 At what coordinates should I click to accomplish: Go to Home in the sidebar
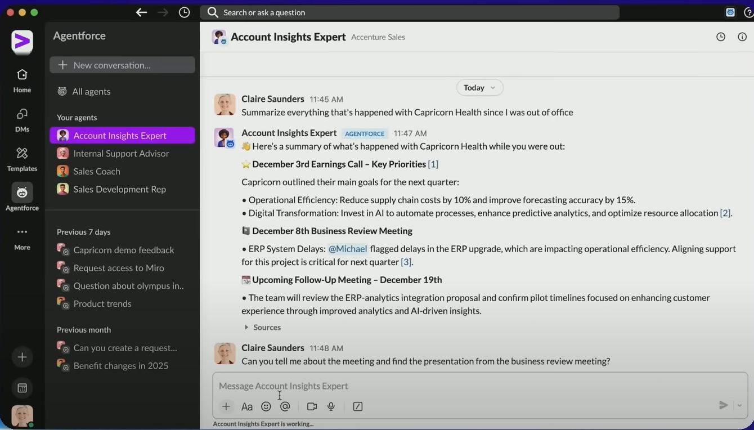pos(22,80)
